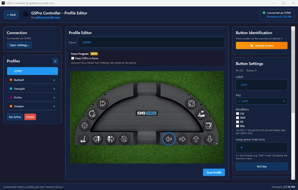This screenshot has height=190, width=298.
Task: Open the golfsimcontroller.com link
Action: [x=47, y=17]
